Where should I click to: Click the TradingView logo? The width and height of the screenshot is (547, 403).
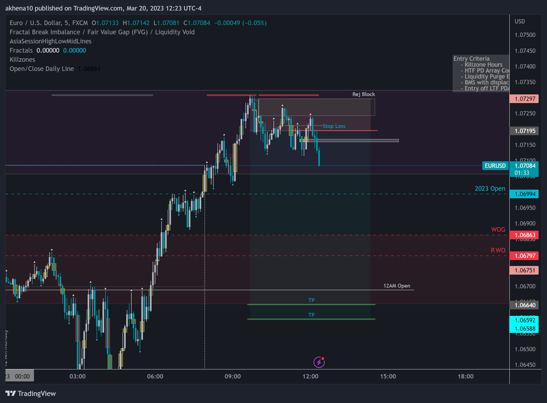[30, 394]
